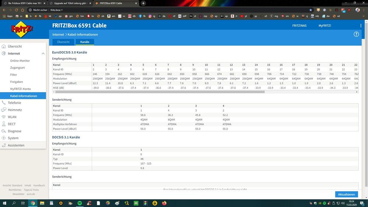Select Kabel-Informationen in sidebar
Screen dimensions: 368x207
pos(23,96)
